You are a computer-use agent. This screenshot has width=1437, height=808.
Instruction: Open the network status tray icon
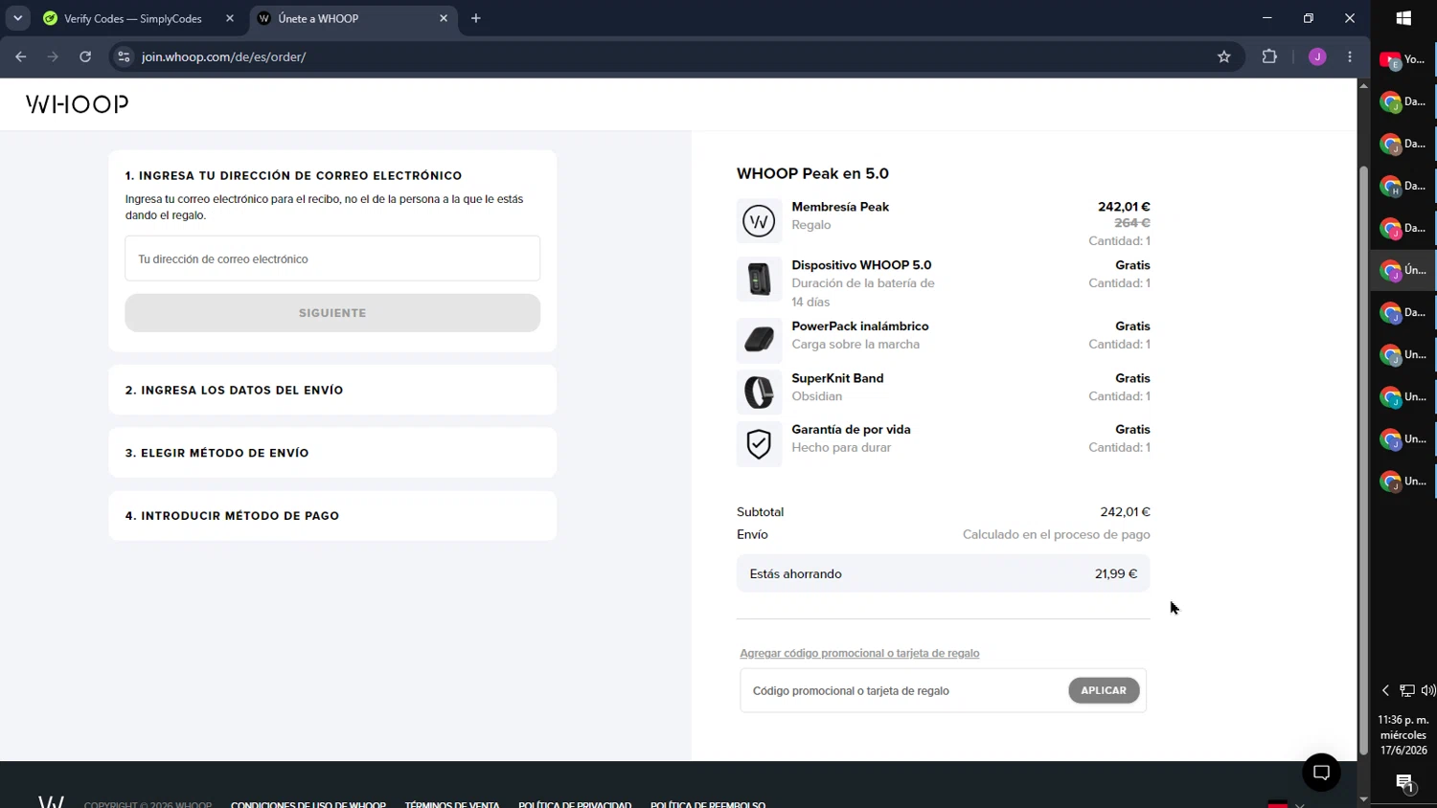coord(1406,690)
